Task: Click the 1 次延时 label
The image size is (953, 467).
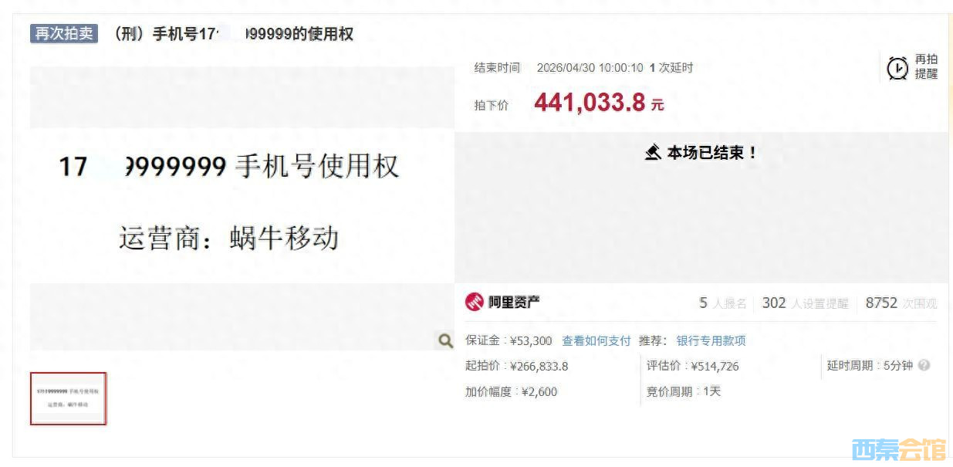Action: [671, 68]
